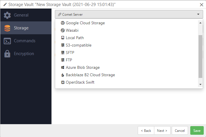Click the Commands terminal icon
The image size is (206, 137).
(x=7, y=41)
